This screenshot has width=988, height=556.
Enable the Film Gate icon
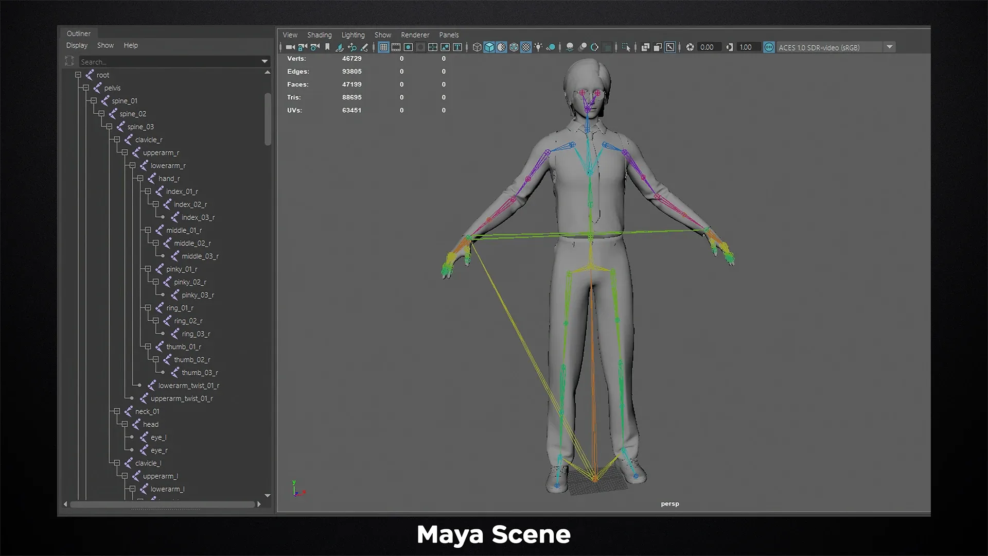click(x=396, y=47)
